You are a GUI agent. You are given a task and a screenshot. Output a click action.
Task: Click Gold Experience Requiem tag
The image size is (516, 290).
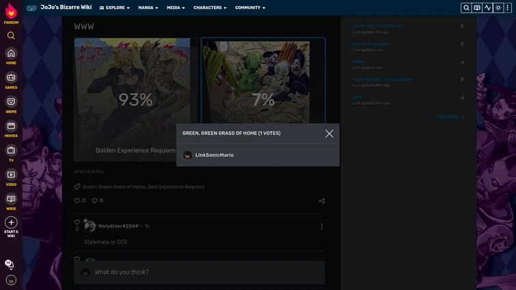(x=176, y=187)
